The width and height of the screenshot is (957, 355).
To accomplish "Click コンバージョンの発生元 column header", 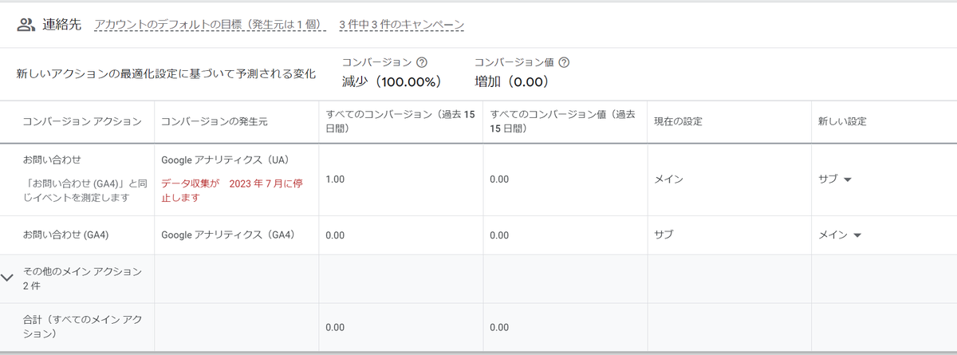I will click(214, 121).
